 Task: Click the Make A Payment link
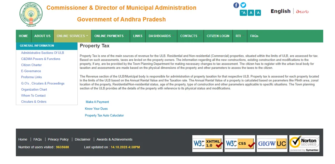pos(97,102)
